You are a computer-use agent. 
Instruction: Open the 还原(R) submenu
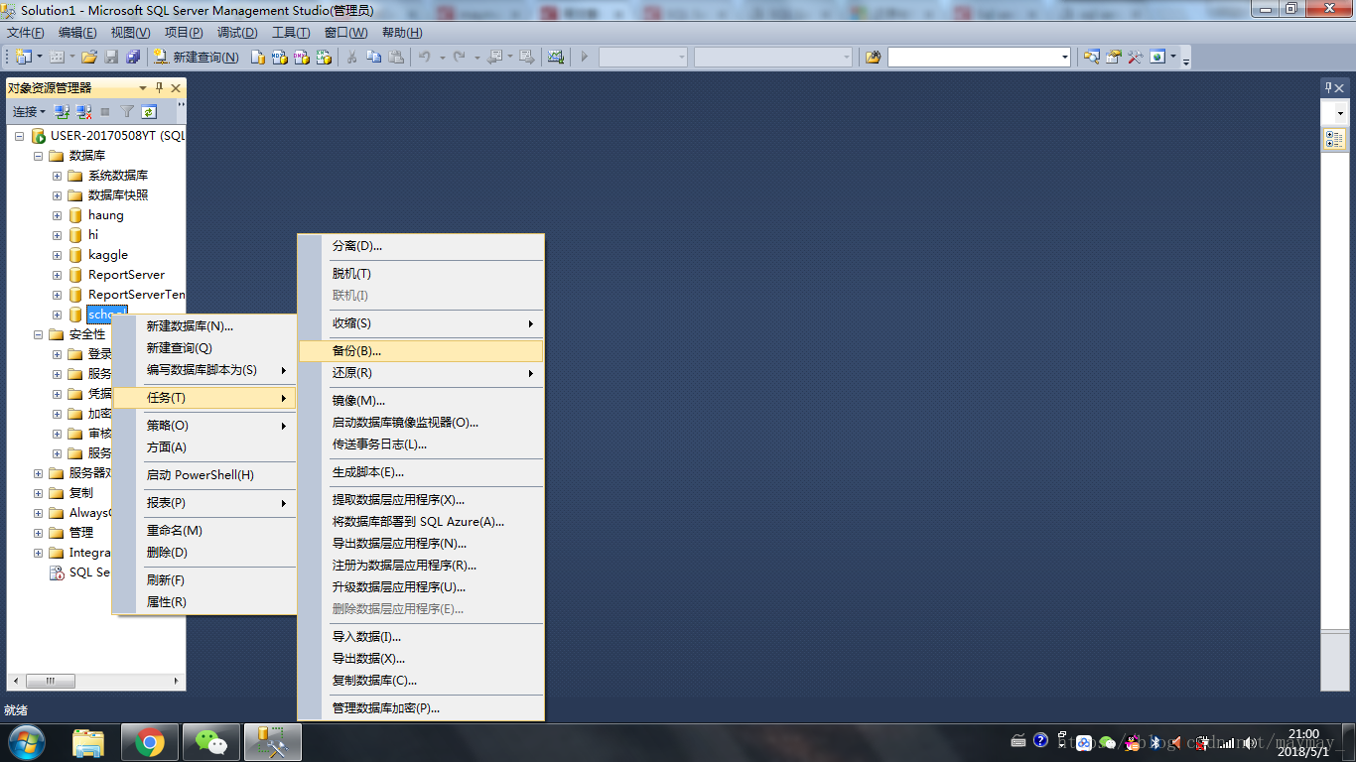pos(421,373)
